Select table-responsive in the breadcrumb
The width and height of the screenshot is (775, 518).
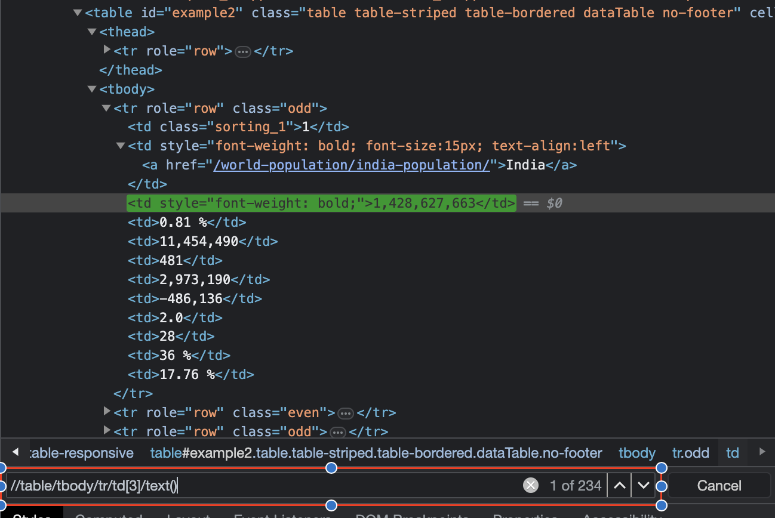click(81, 453)
